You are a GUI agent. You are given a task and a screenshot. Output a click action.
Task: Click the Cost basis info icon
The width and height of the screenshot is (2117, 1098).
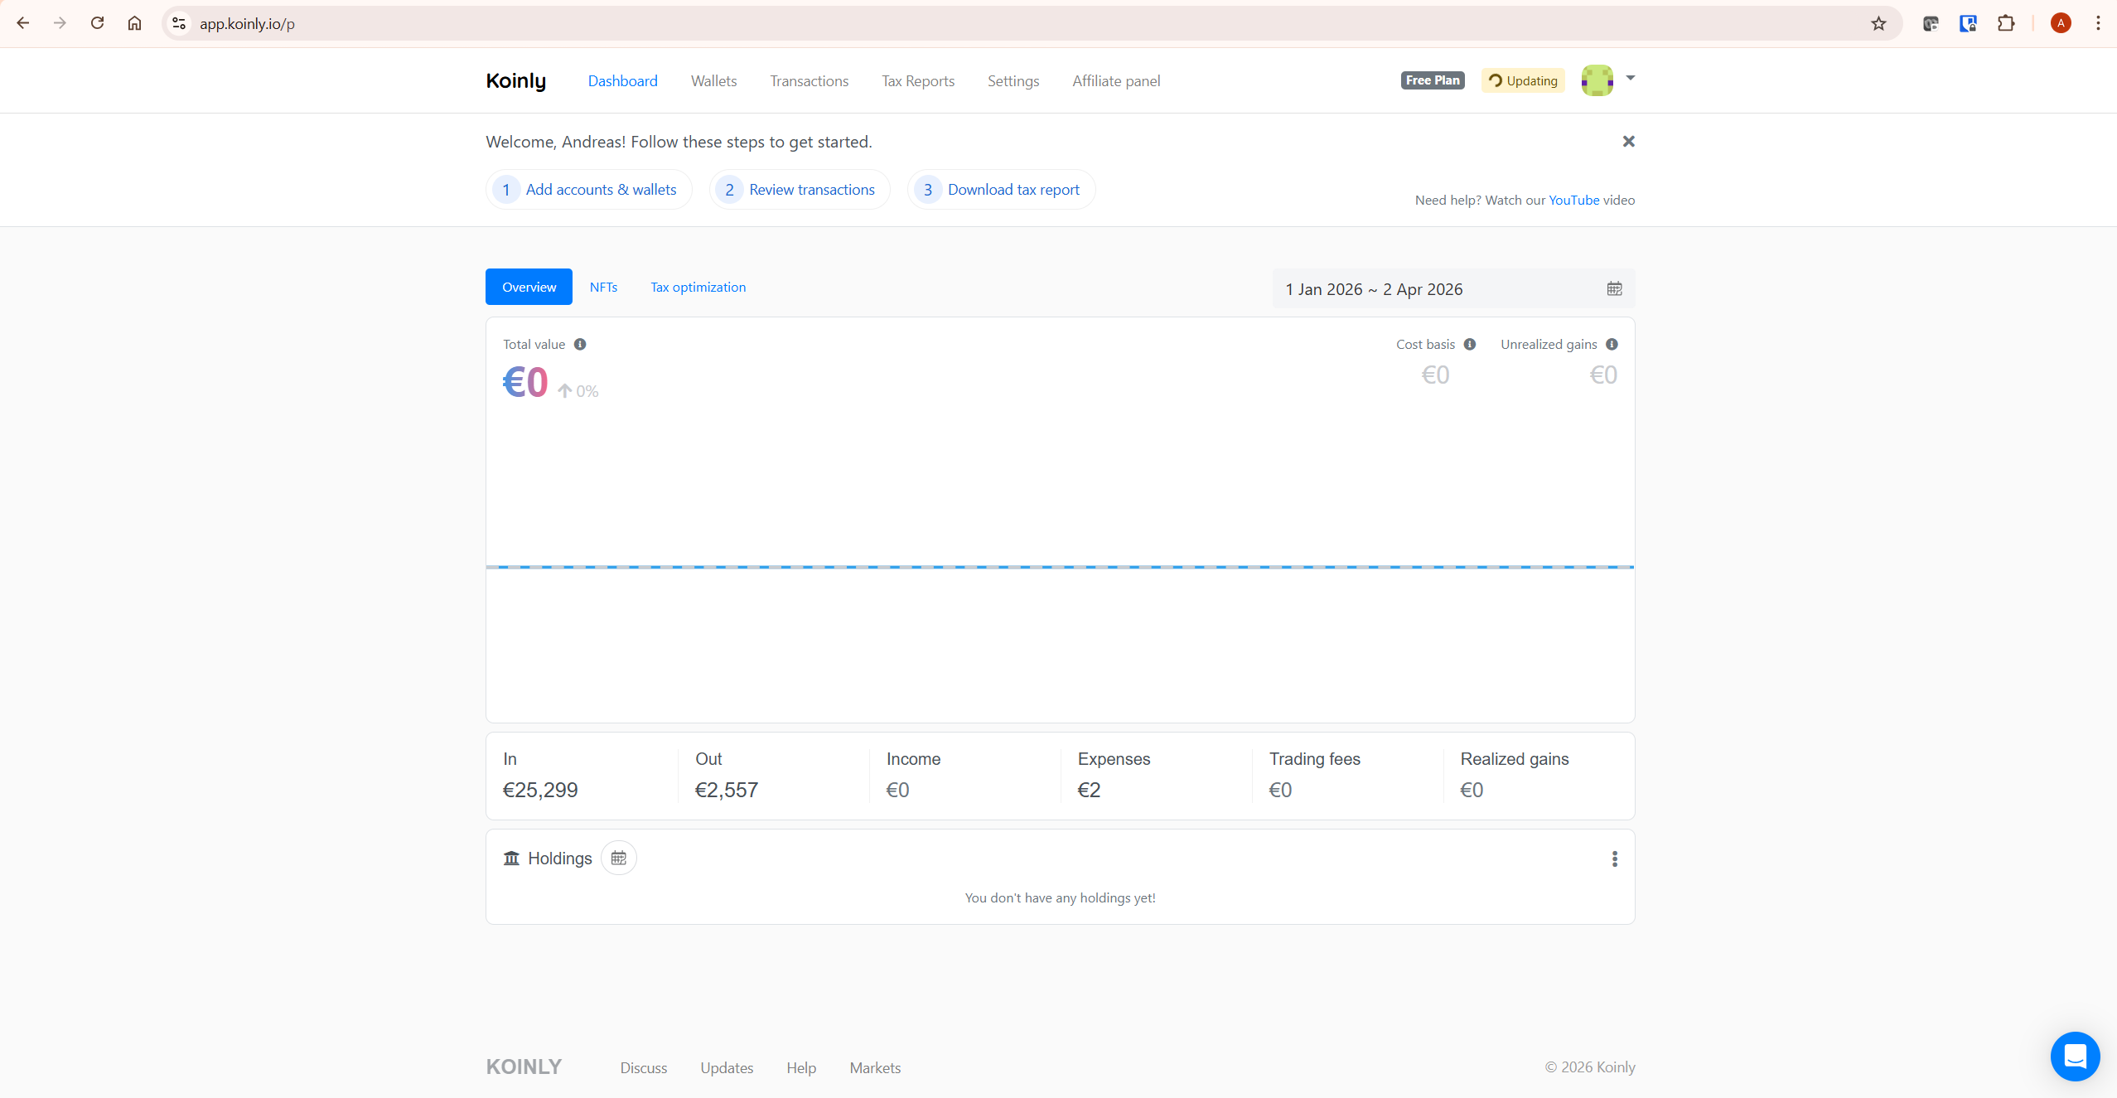click(1469, 344)
